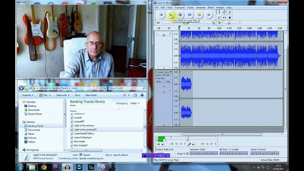Collapse the first track using bottom arrow
The image size is (304, 171).
163,68
